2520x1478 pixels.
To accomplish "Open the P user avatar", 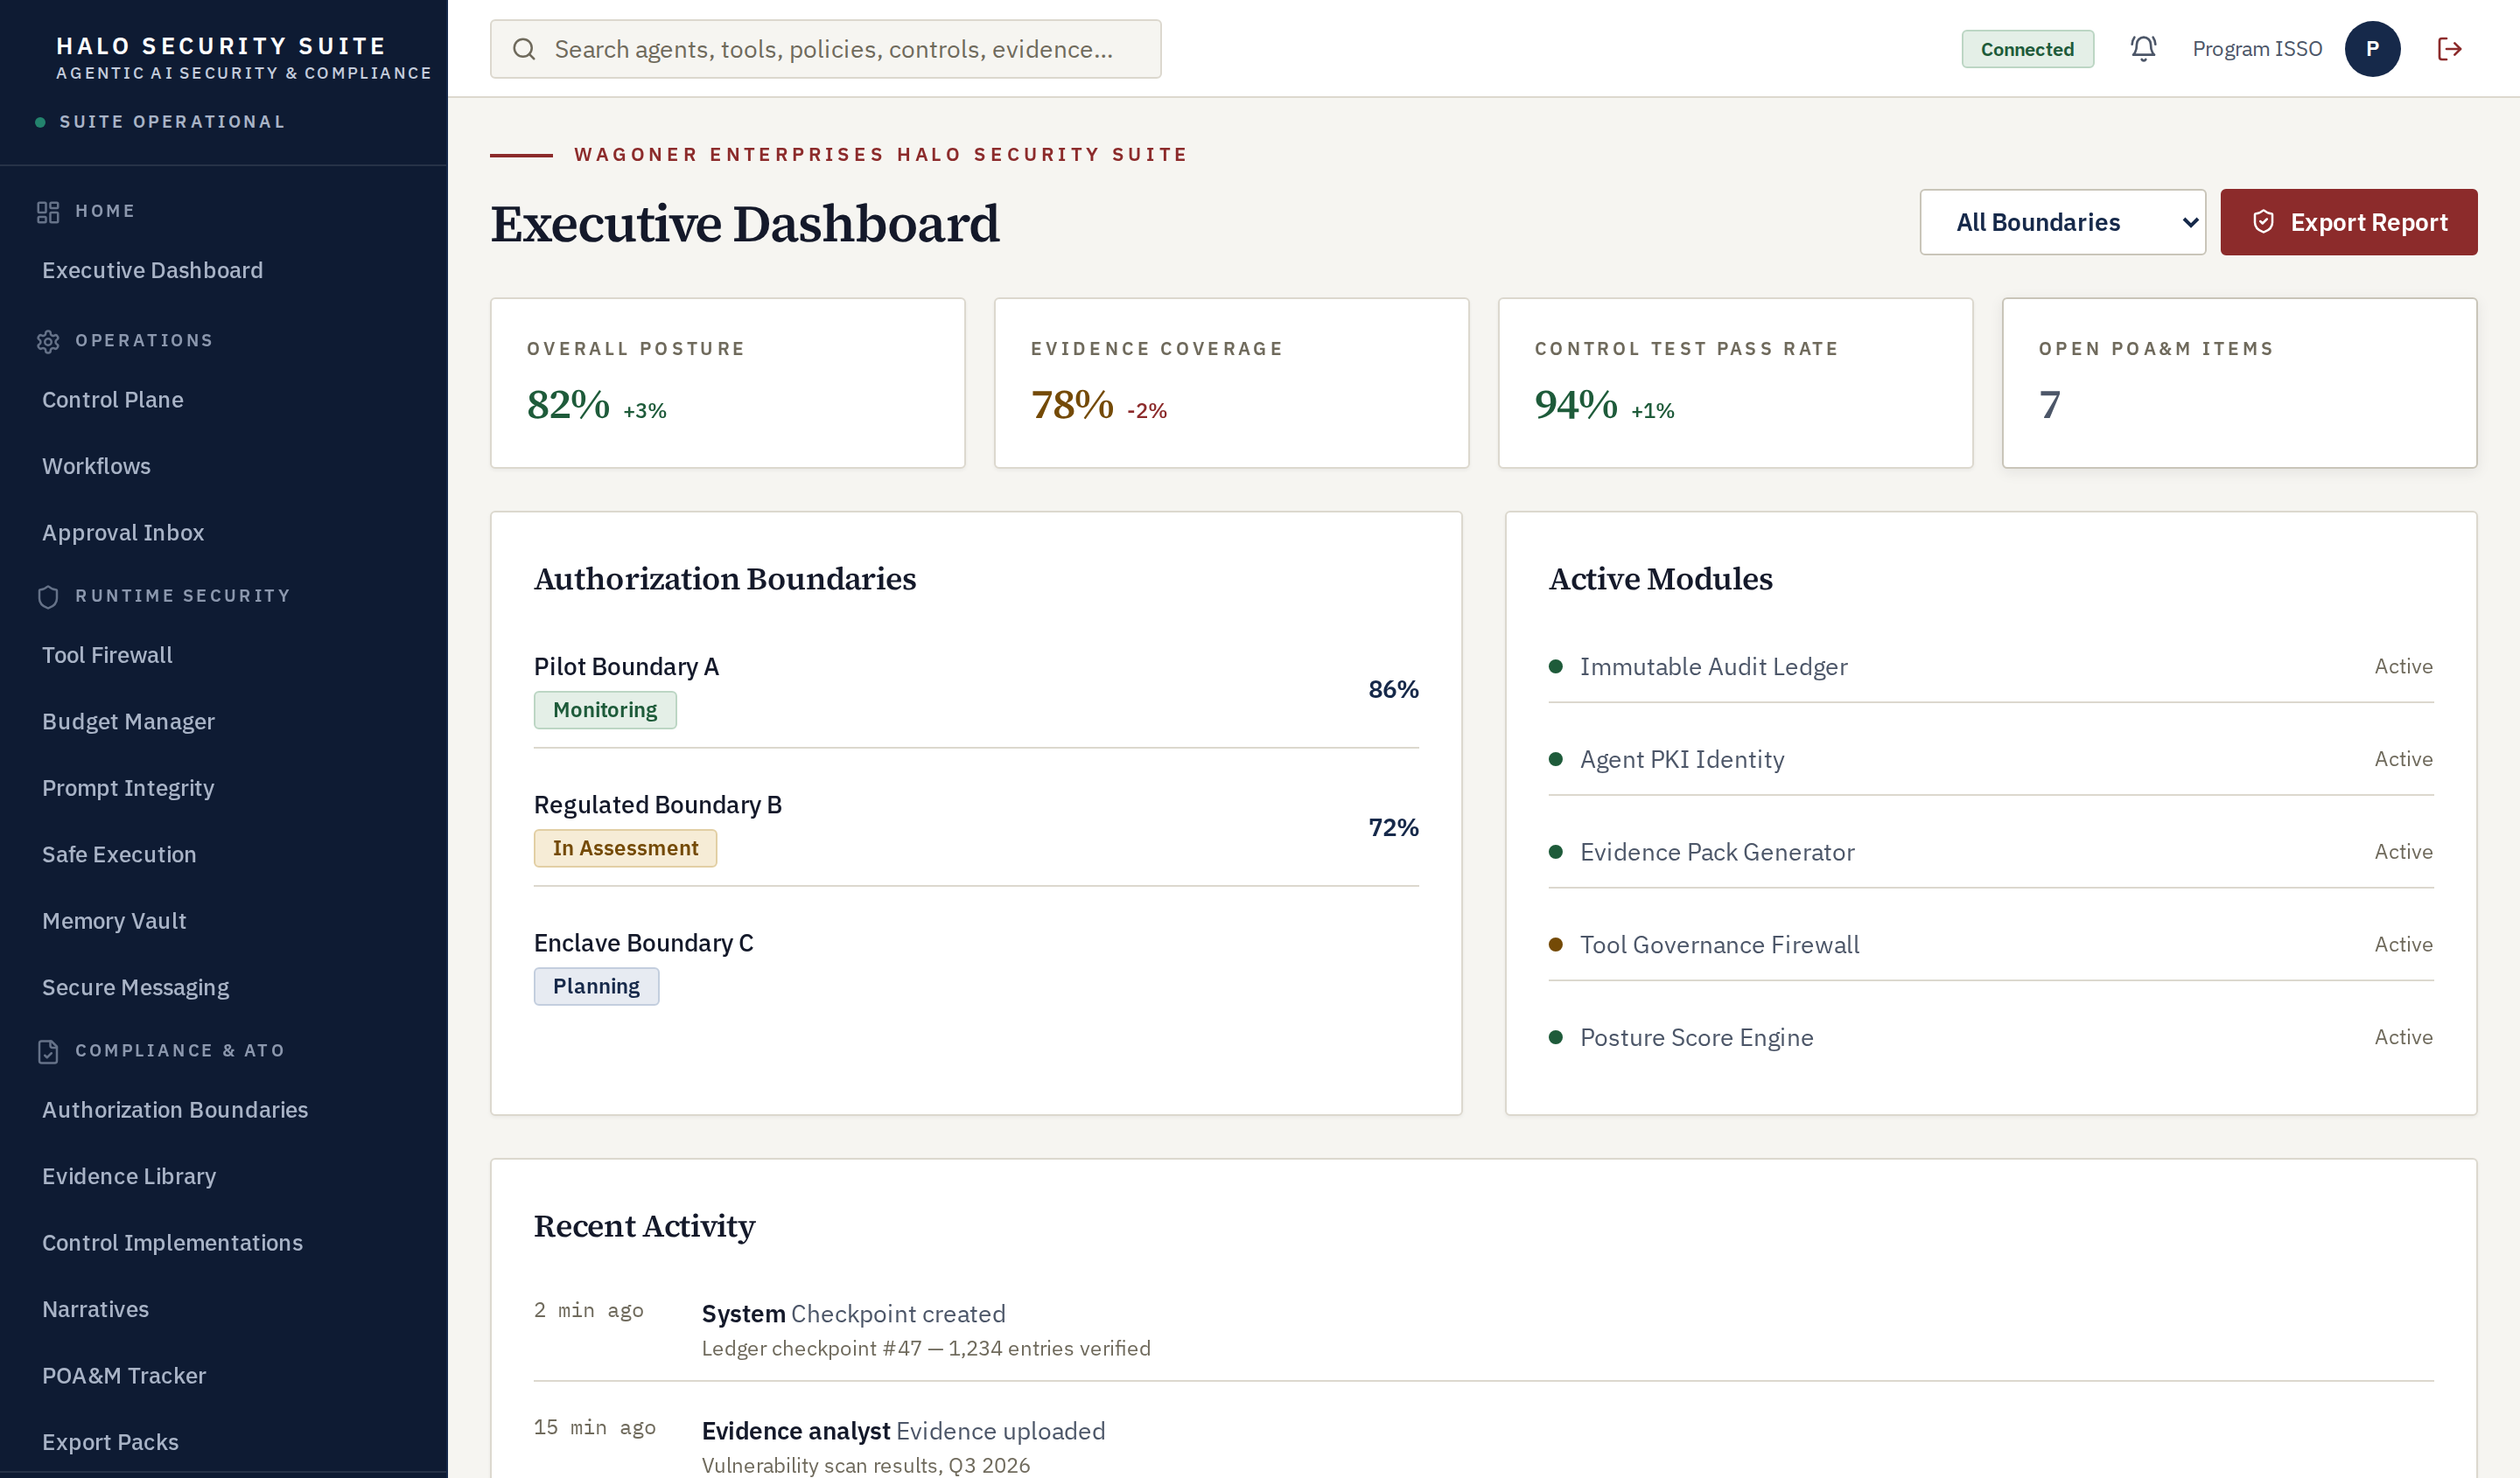I will 2372,49.
